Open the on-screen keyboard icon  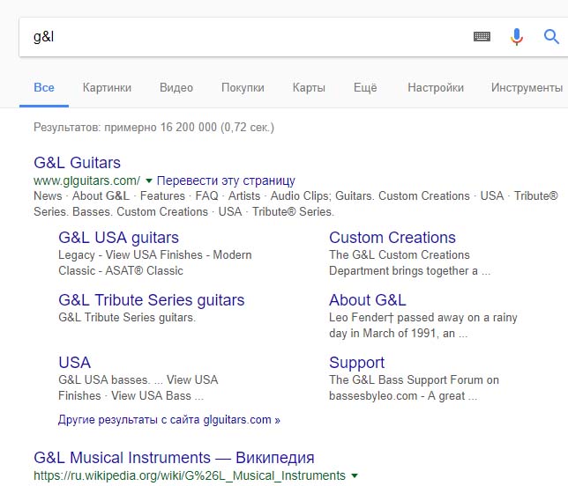(x=482, y=36)
